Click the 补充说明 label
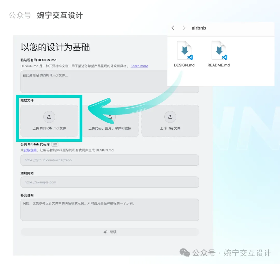Screen dimensions: 280x264 (x=27, y=195)
